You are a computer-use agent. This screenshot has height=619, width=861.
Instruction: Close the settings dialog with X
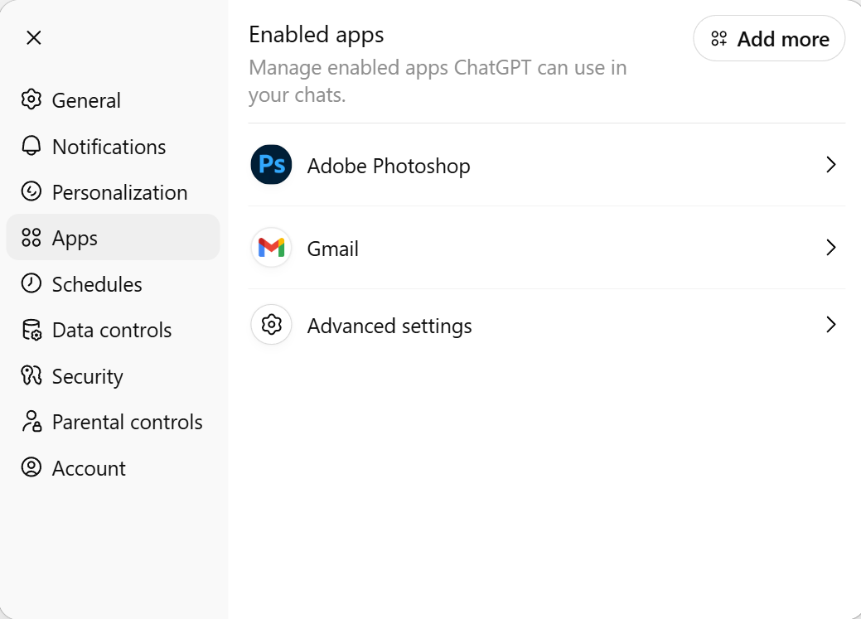[x=34, y=38]
